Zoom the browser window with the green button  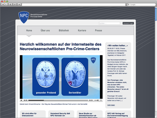point(7,2)
